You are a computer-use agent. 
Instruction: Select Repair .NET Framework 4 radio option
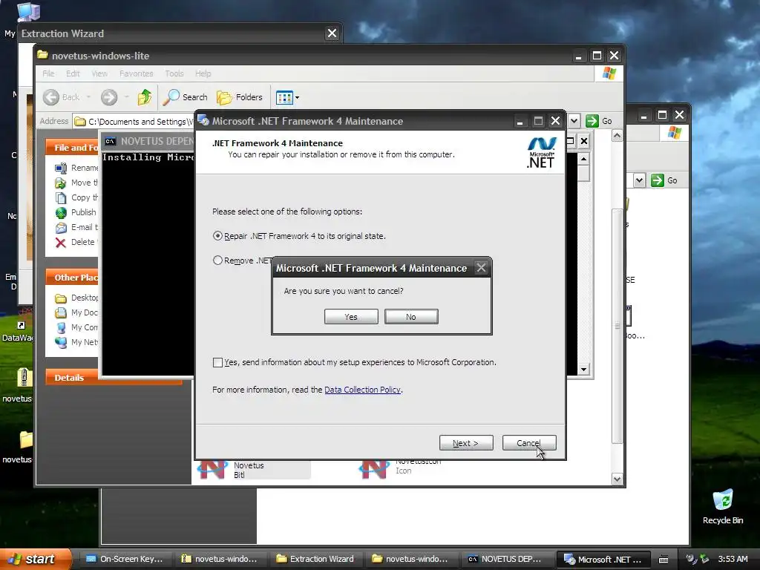[217, 236]
